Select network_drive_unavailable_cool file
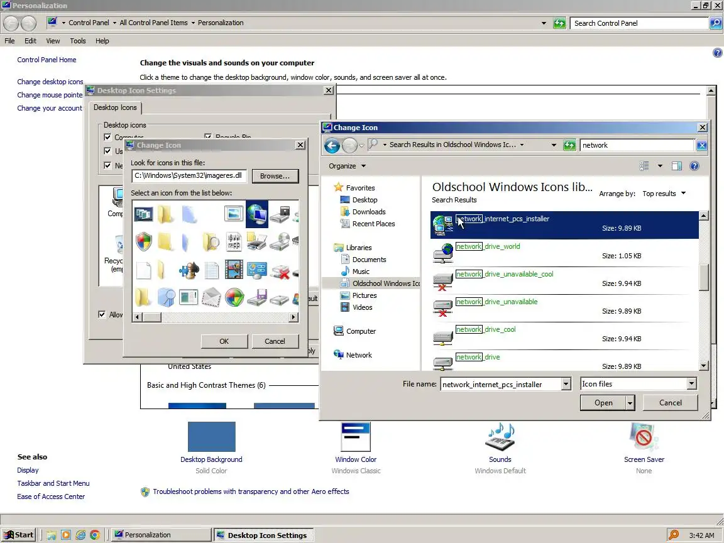 tap(564, 280)
